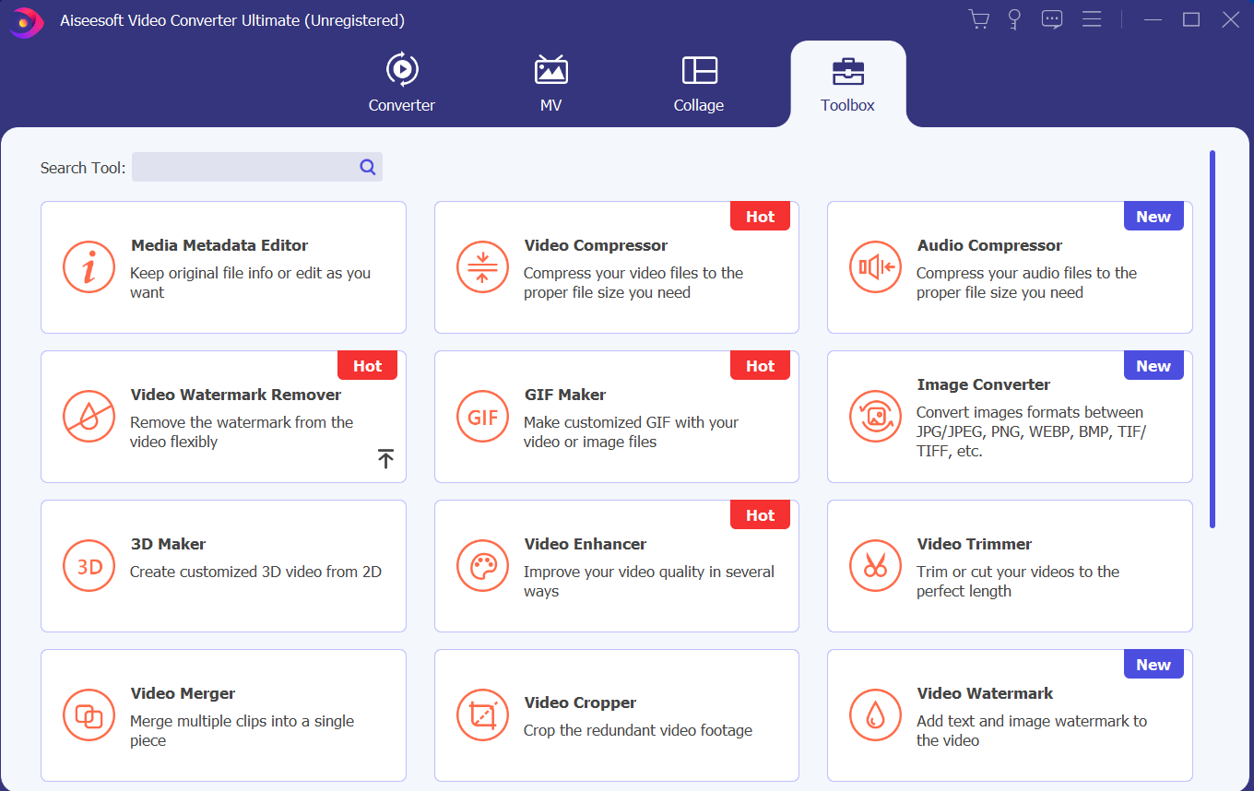Switch to the Converter tab
1254x791 pixels.
[x=402, y=83]
